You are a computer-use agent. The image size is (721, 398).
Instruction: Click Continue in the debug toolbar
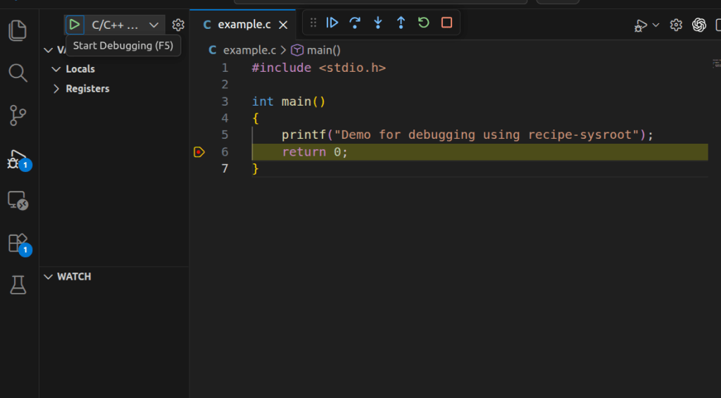pos(332,23)
